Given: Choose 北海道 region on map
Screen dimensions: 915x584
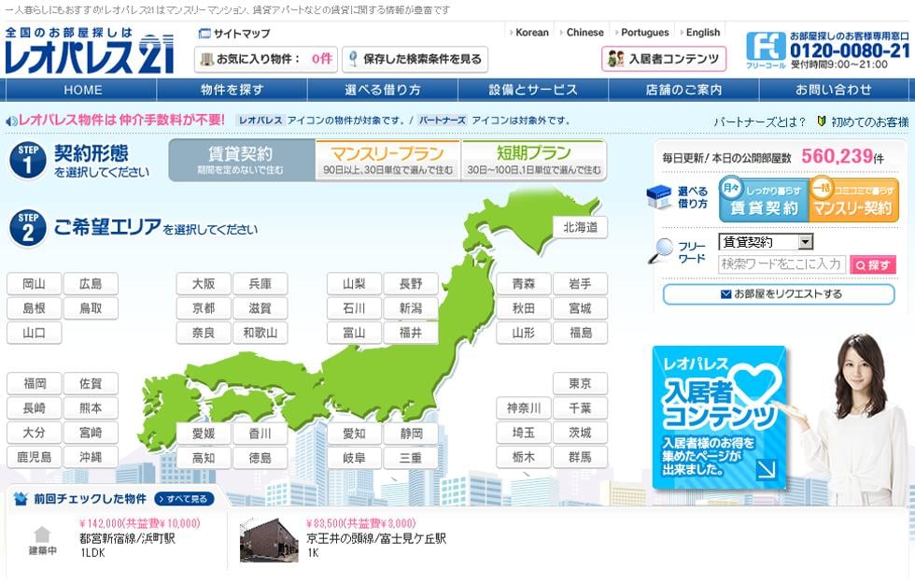Looking at the screenshot, I should pyautogui.click(x=580, y=227).
